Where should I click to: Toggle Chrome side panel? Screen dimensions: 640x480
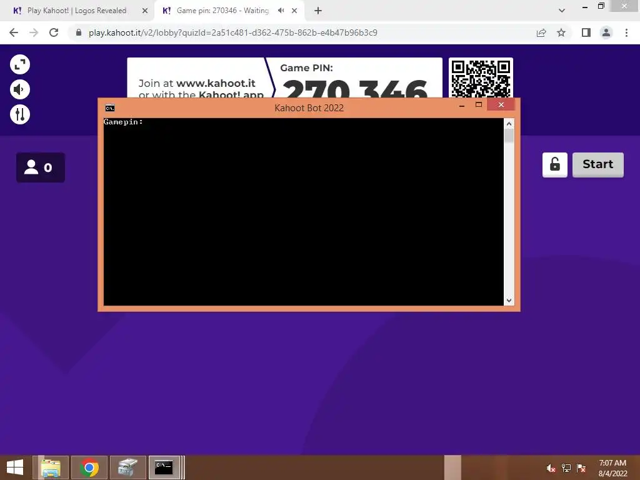[586, 32]
